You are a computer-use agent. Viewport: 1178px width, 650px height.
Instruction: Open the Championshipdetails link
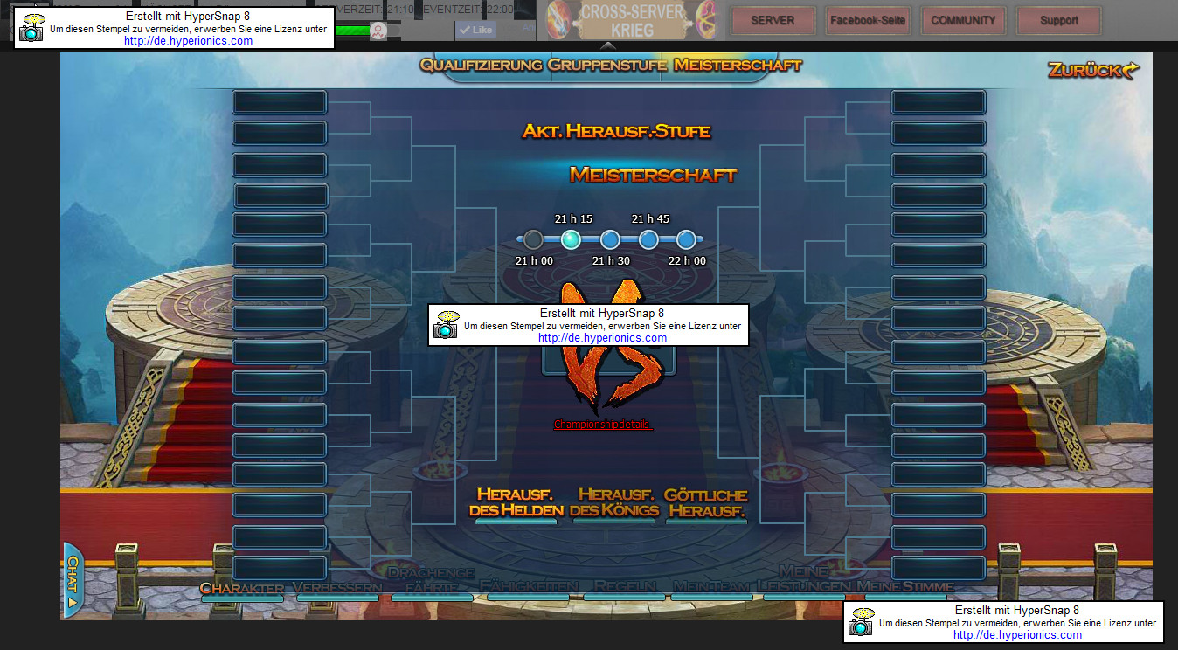(602, 425)
